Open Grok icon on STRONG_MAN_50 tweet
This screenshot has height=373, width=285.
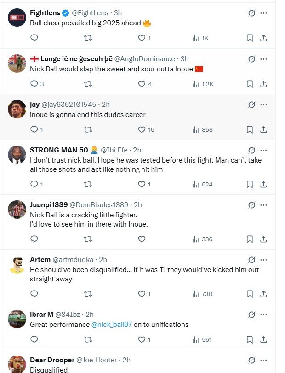[x=251, y=150]
